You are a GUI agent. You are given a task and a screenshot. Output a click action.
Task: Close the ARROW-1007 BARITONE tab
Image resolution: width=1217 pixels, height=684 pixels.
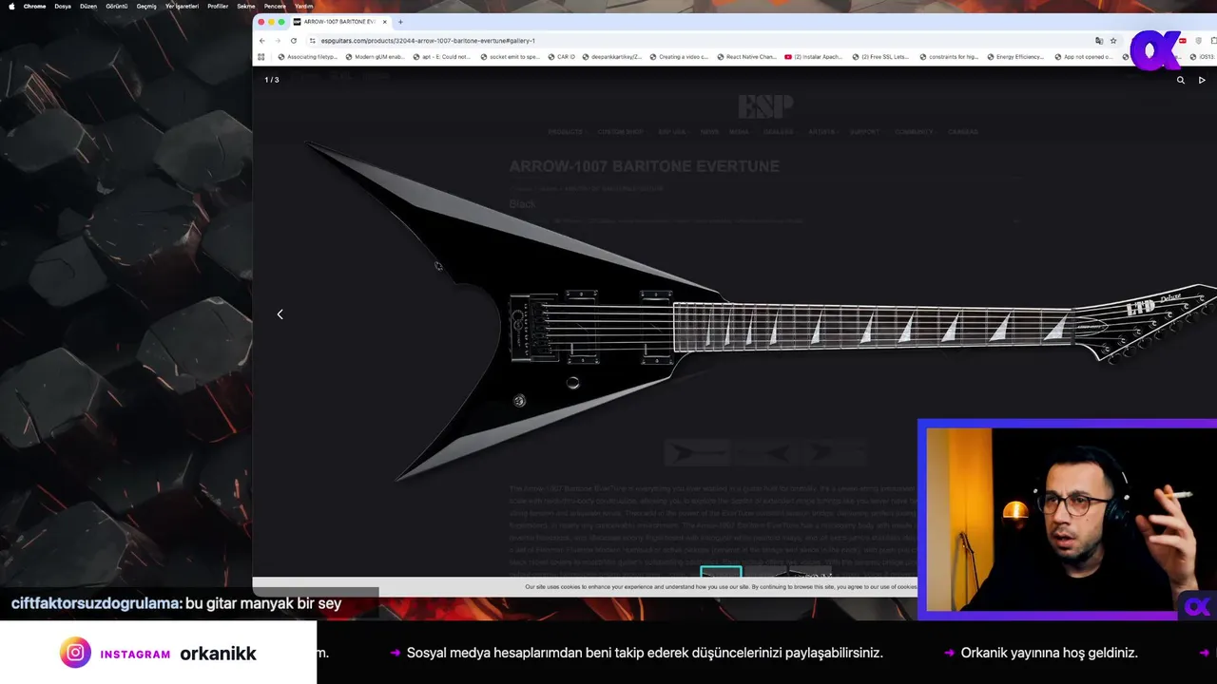click(386, 22)
